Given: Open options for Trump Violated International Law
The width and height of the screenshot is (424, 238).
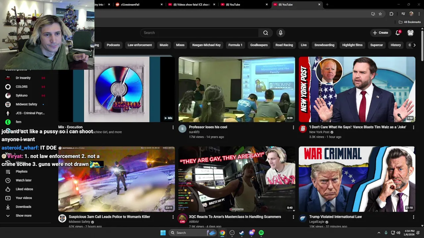Looking at the screenshot, I should coord(413,217).
